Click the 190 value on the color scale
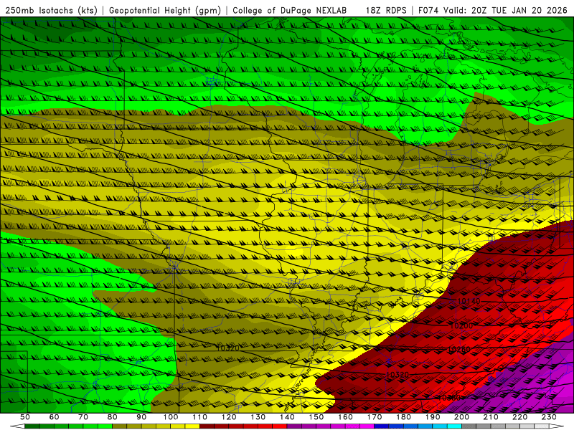574x430 pixels. pos(433,417)
